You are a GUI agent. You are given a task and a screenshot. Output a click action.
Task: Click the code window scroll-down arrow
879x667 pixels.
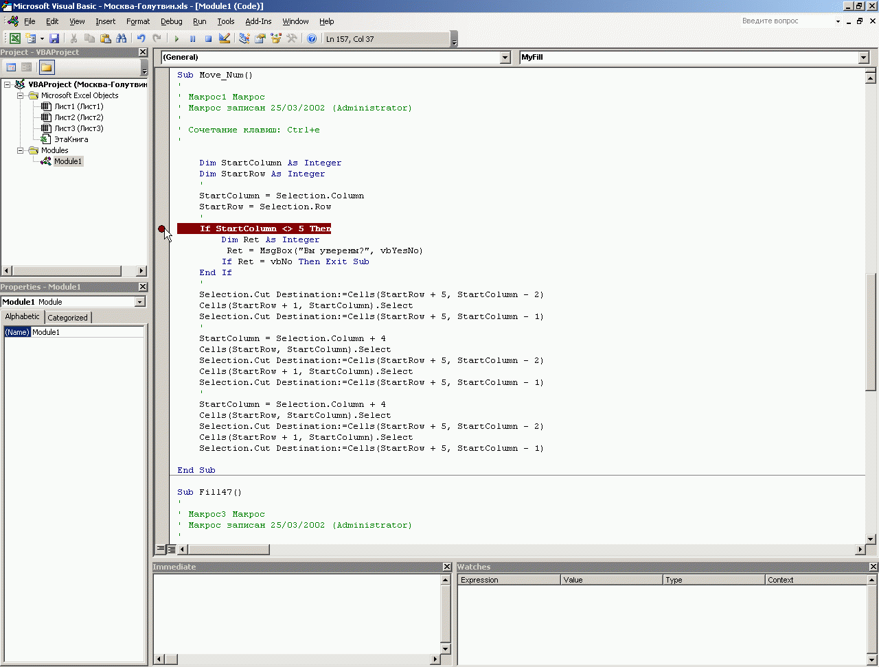pyautogui.click(x=871, y=539)
